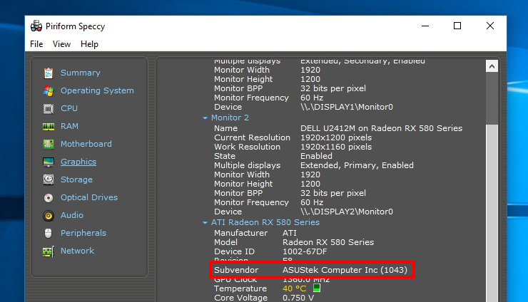528x302 pixels.
Task: Close the Piriform Speccy window
Action: [490, 26]
